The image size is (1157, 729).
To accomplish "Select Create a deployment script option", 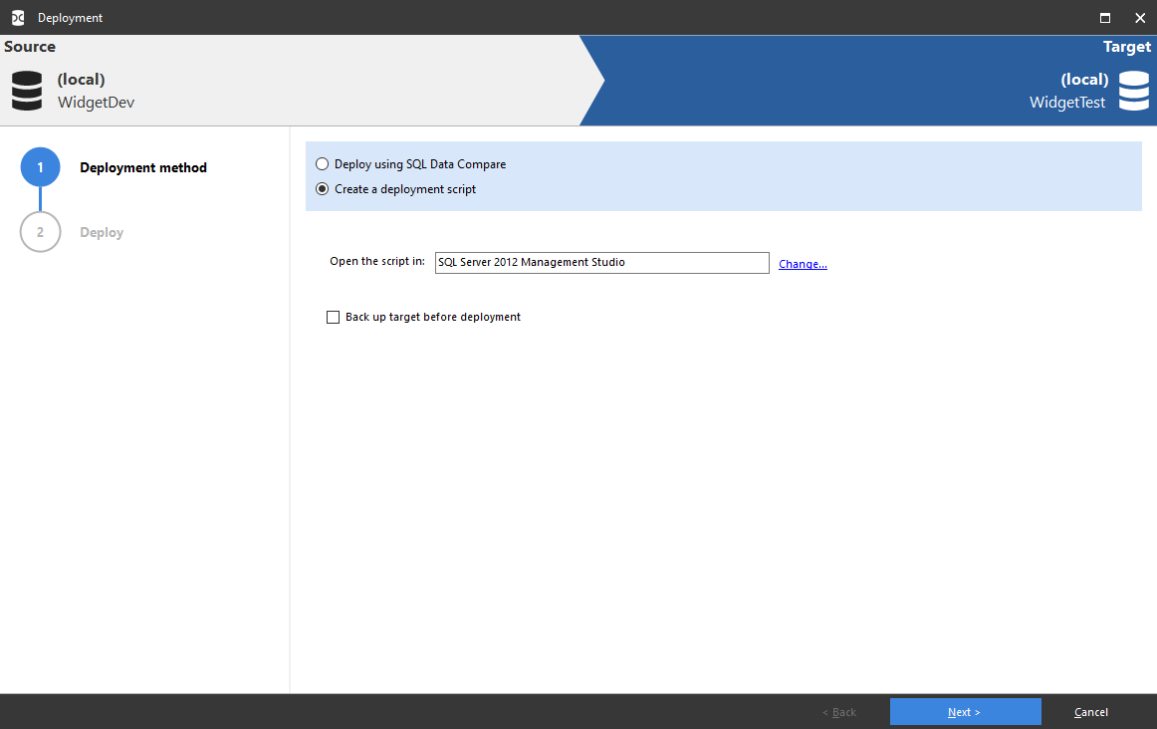I will tap(322, 188).
